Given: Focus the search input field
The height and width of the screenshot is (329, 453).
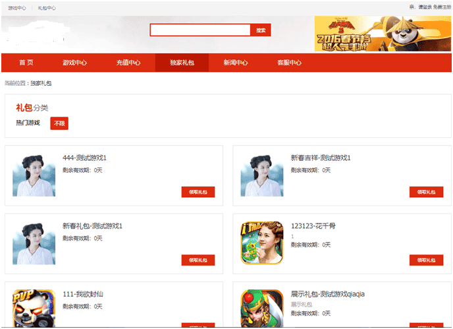Looking at the screenshot, I should [200, 30].
